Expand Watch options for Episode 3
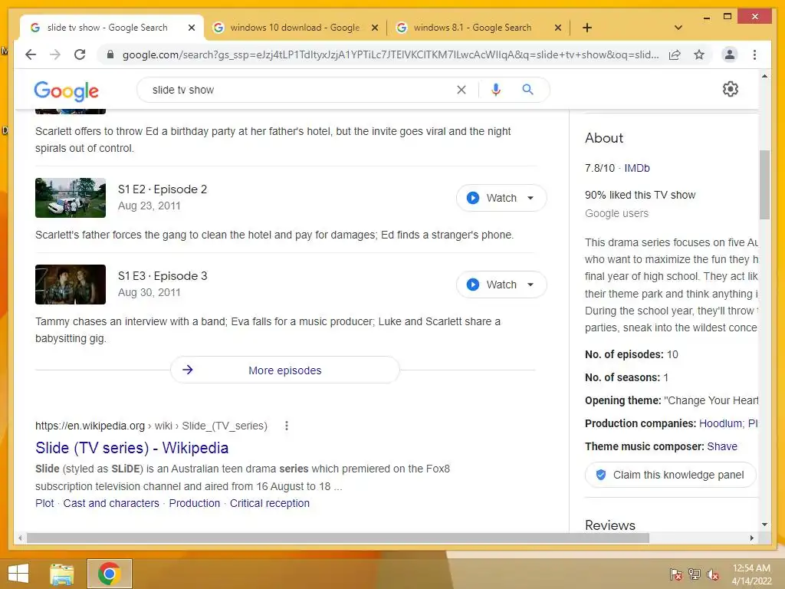 point(530,285)
